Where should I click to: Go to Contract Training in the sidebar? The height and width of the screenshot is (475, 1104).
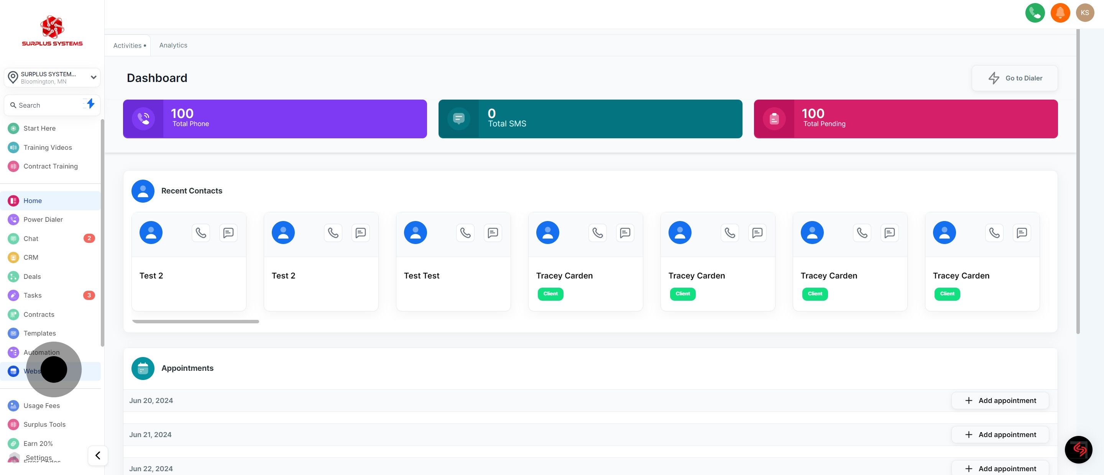tap(51, 166)
